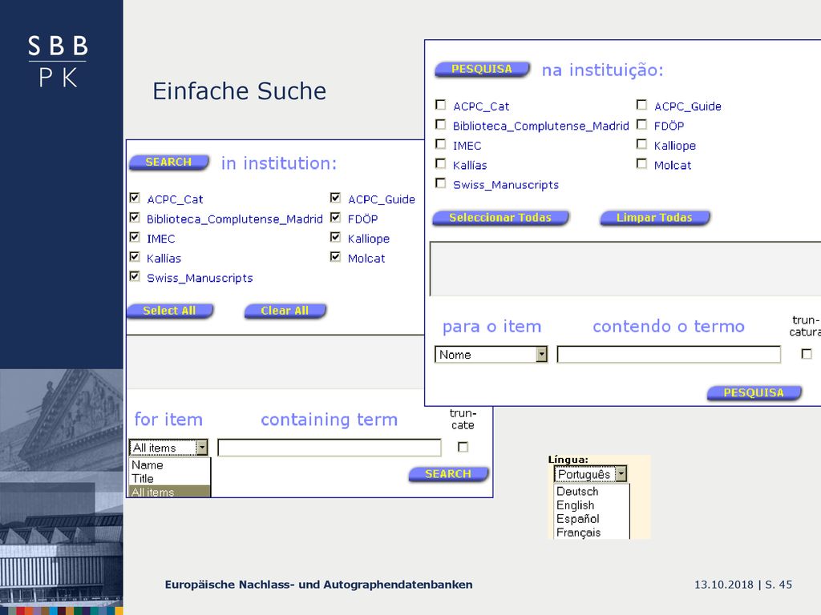Uncheck Biblioteca_Complutense_Madrid in the English form

point(135,218)
